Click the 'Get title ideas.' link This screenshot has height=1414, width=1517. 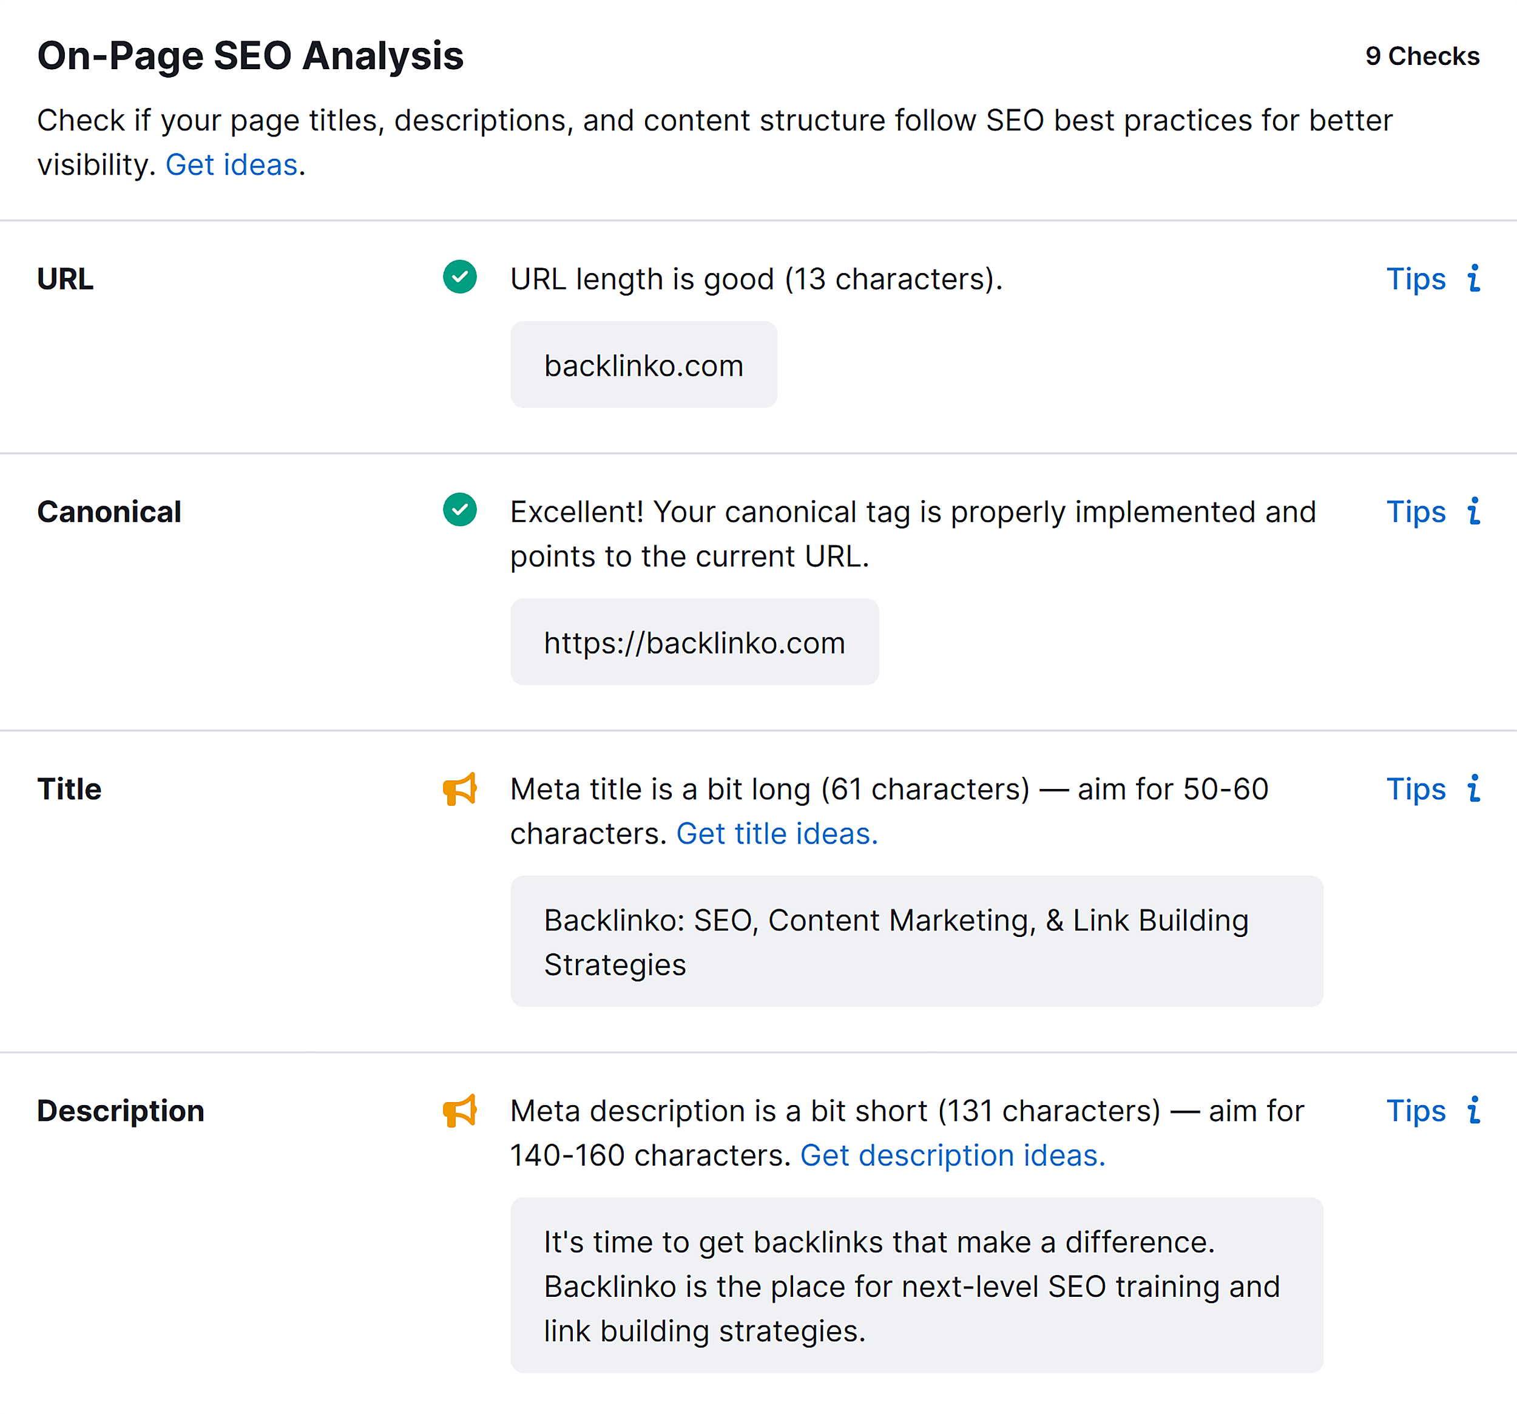(x=777, y=833)
